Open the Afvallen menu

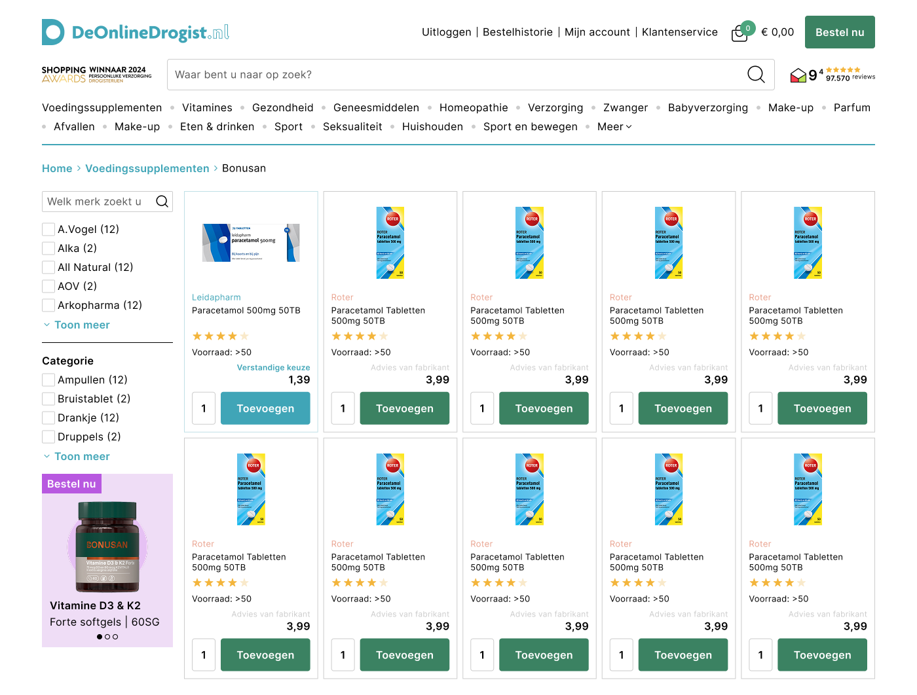[74, 126]
